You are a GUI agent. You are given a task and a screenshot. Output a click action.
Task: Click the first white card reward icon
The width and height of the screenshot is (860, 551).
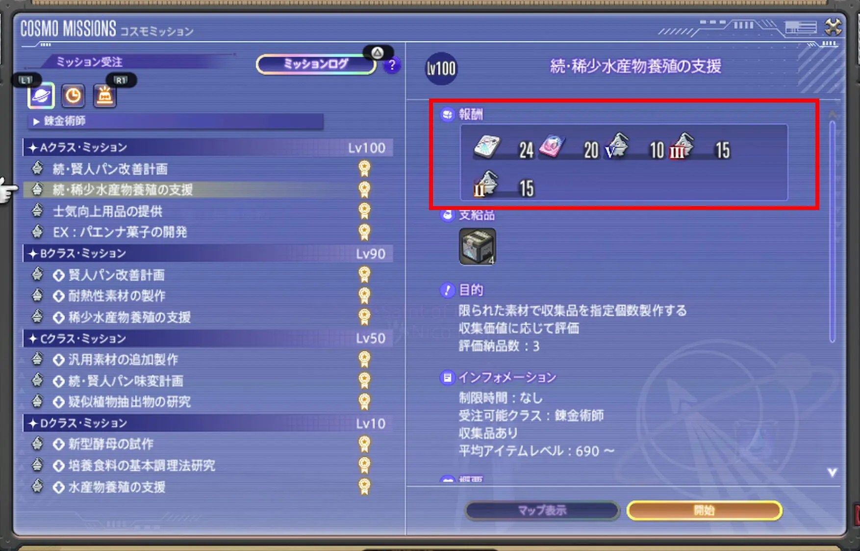[487, 147]
